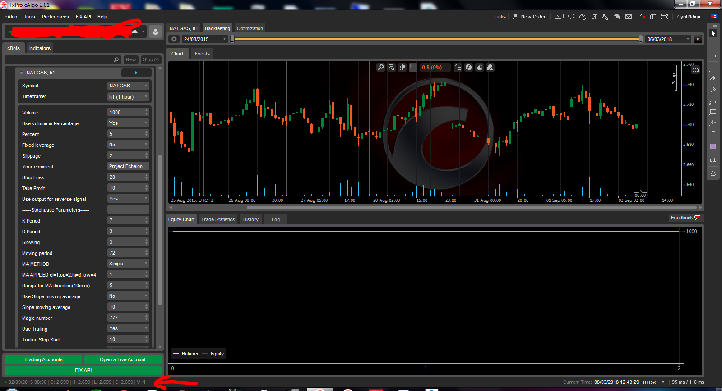Open the email notifications icon

[x=629, y=17]
